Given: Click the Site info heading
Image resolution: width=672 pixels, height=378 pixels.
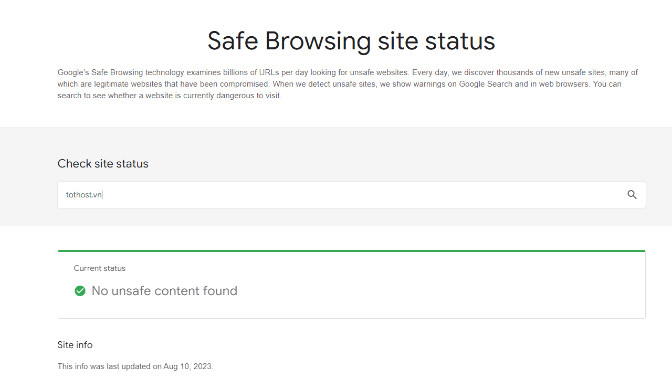Looking at the screenshot, I should 75,345.
